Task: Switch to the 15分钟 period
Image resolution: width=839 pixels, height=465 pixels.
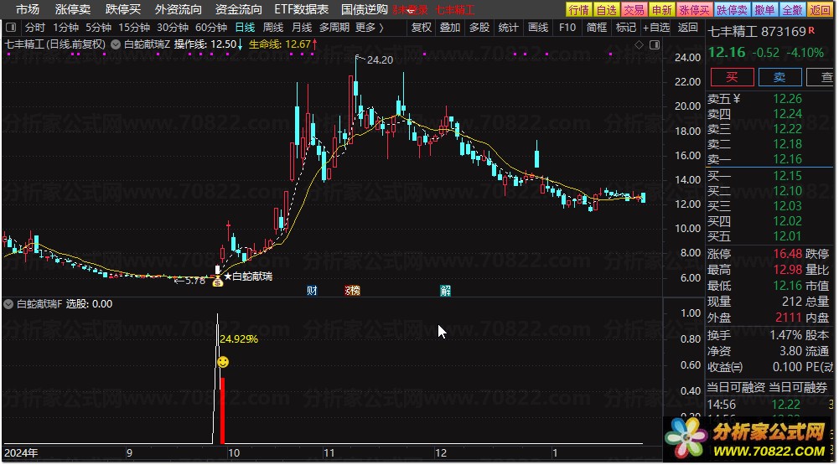Action: (134, 28)
